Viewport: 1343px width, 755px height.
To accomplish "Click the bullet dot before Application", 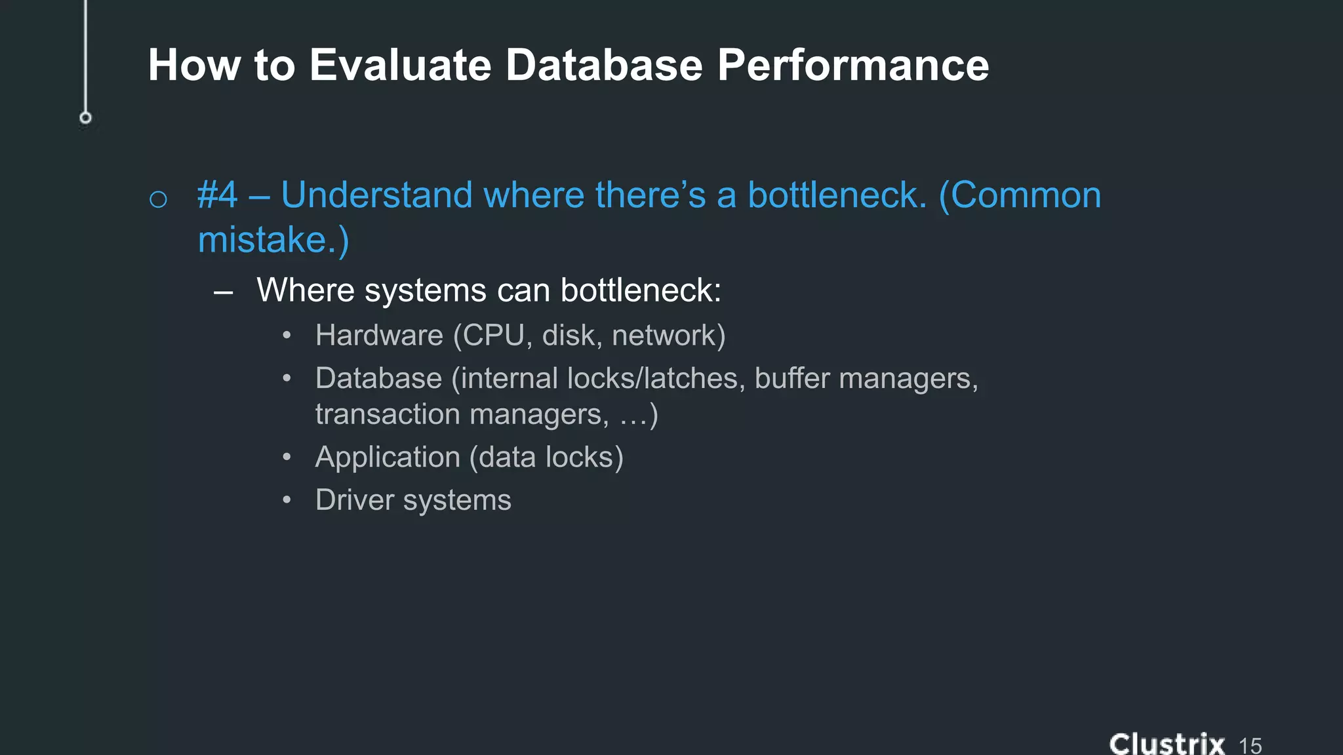I will tap(287, 457).
